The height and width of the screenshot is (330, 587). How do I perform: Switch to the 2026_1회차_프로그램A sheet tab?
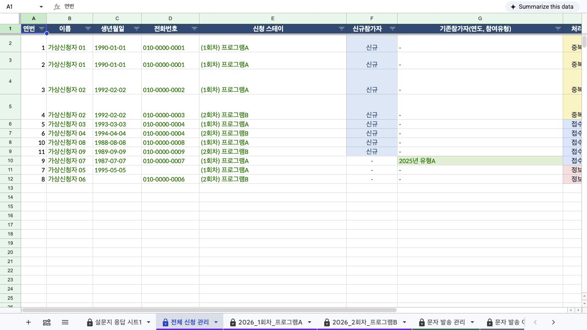coord(270,322)
